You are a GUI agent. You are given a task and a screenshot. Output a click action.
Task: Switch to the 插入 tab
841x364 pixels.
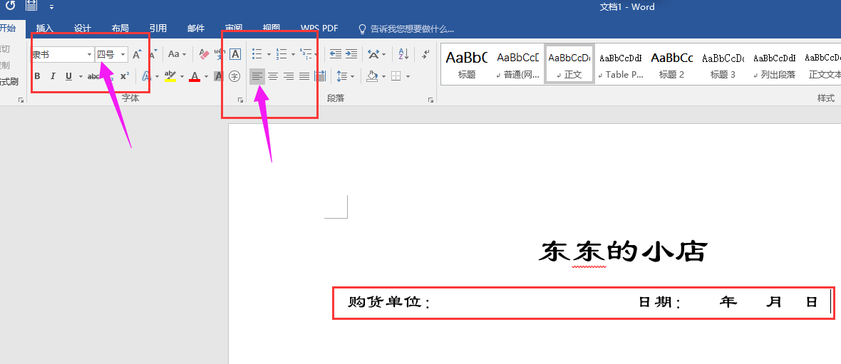[x=44, y=28]
